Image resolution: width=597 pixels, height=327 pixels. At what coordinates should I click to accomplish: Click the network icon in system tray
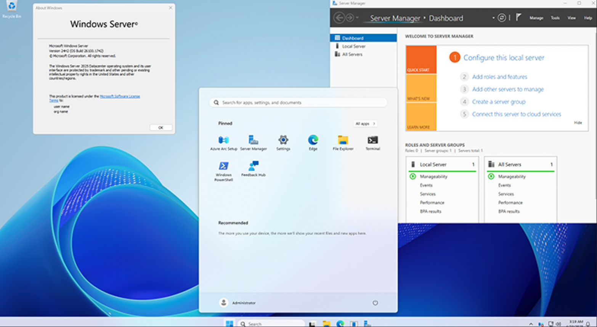(x=551, y=324)
